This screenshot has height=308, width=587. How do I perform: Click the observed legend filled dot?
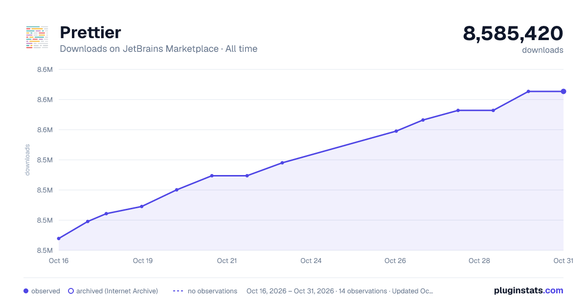[x=26, y=291]
